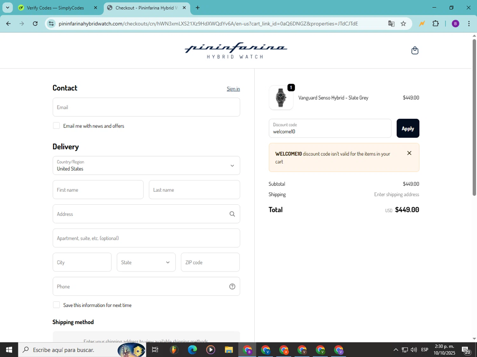Click the page vertical scrollbar
Screen dimensions: 477x357
474,117
